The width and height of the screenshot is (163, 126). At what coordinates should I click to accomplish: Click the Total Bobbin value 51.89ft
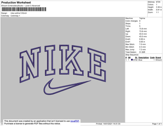coord(142,52)
